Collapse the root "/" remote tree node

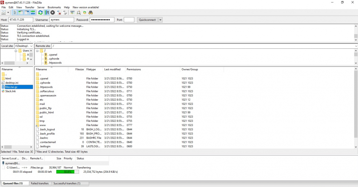(x=37, y=51)
